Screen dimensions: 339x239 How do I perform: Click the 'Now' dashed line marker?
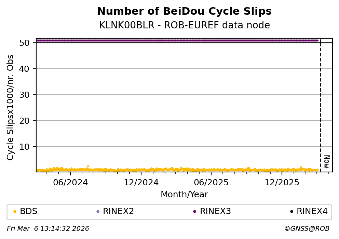pyautogui.click(x=321, y=106)
